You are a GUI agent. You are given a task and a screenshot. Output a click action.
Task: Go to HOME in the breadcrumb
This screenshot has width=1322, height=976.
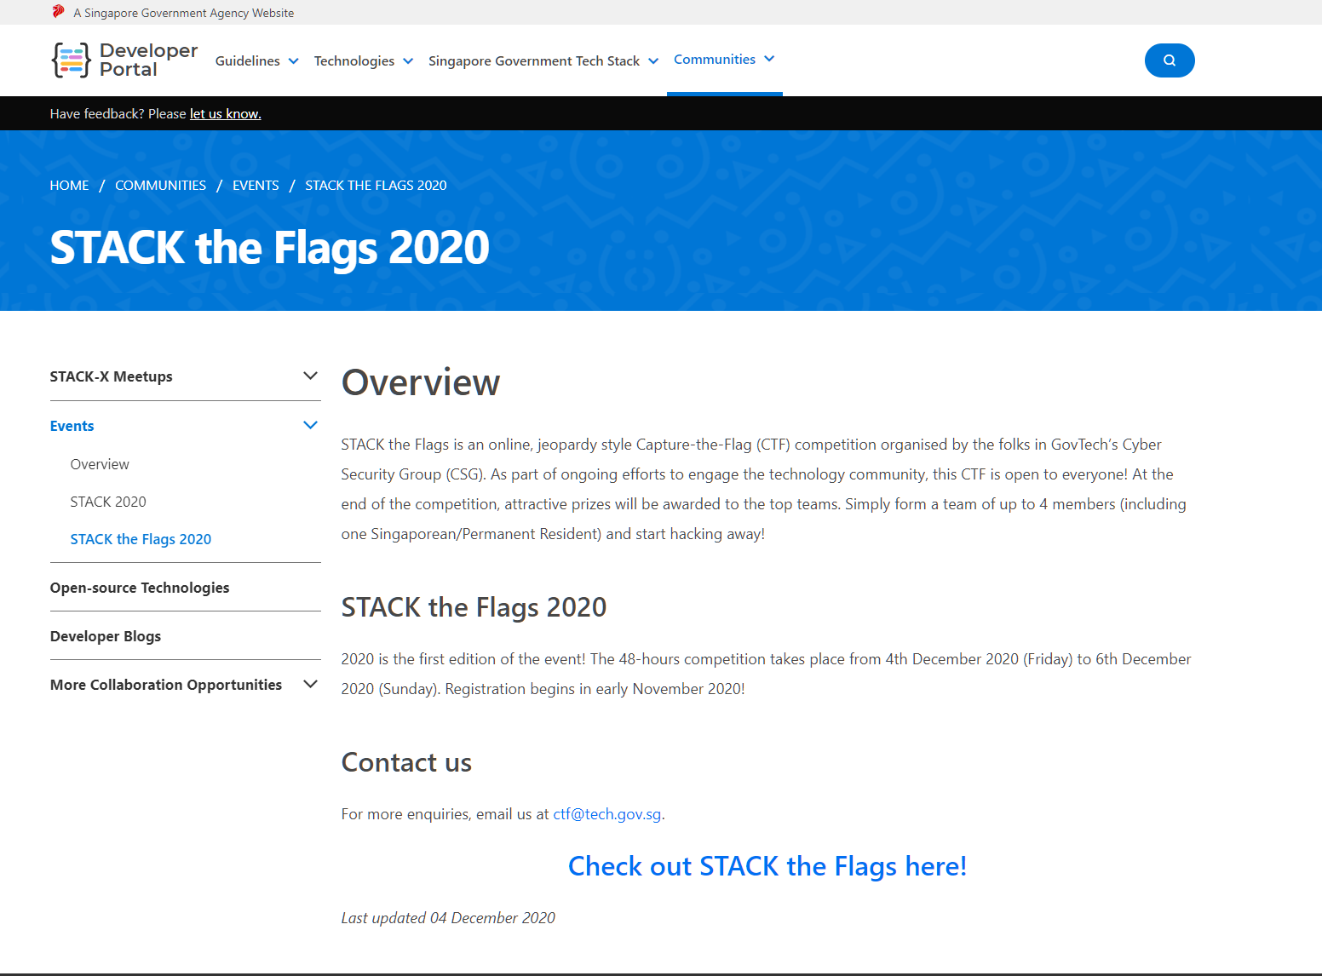69,186
